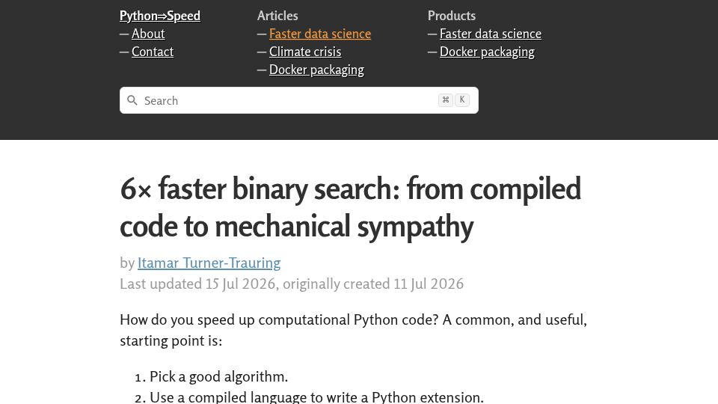Open the Python⇒Speed home link
The height and width of the screenshot is (404, 718).
click(x=160, y=16)
